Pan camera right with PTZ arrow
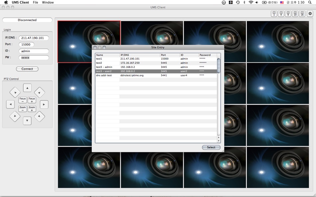316x197 pixels. coord(44,104)
